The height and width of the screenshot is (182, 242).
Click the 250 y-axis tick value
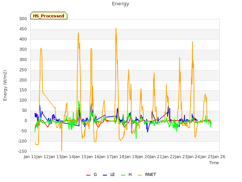pyautogui.click(x=23, y=70)
